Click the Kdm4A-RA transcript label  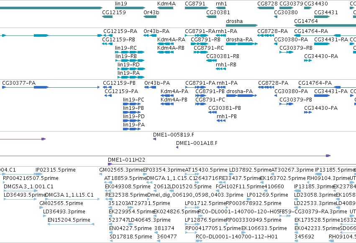[171, 39]
